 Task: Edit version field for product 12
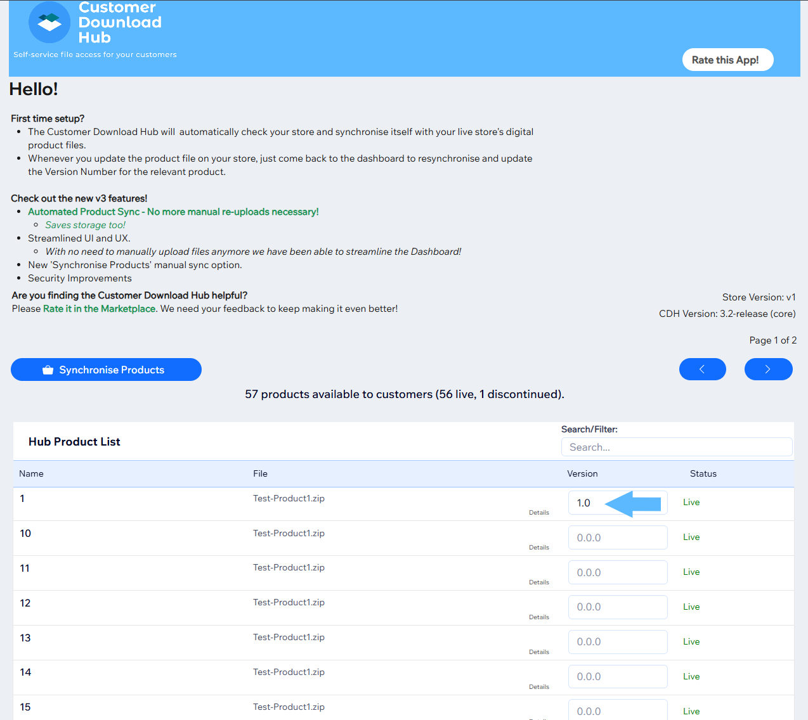point(618,607)
